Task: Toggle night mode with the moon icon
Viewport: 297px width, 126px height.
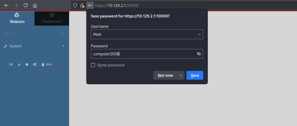Action: point(19,64)
